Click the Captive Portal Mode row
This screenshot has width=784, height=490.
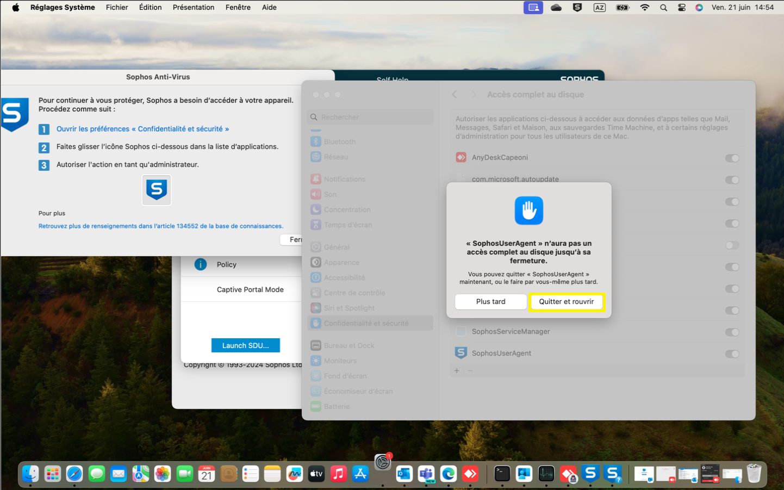tap(241, 289)
